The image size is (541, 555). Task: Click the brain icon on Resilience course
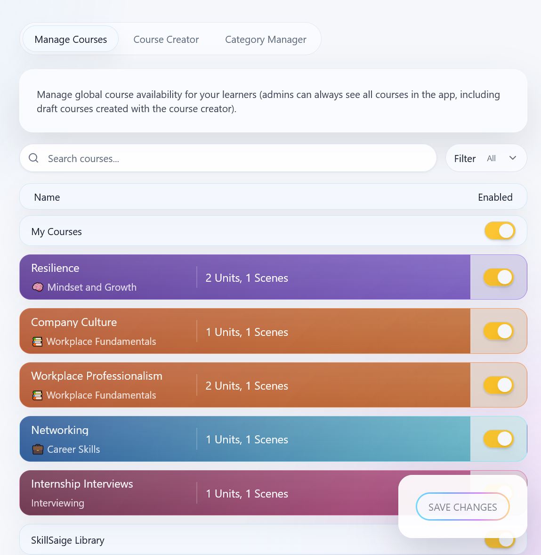[37, 287]
